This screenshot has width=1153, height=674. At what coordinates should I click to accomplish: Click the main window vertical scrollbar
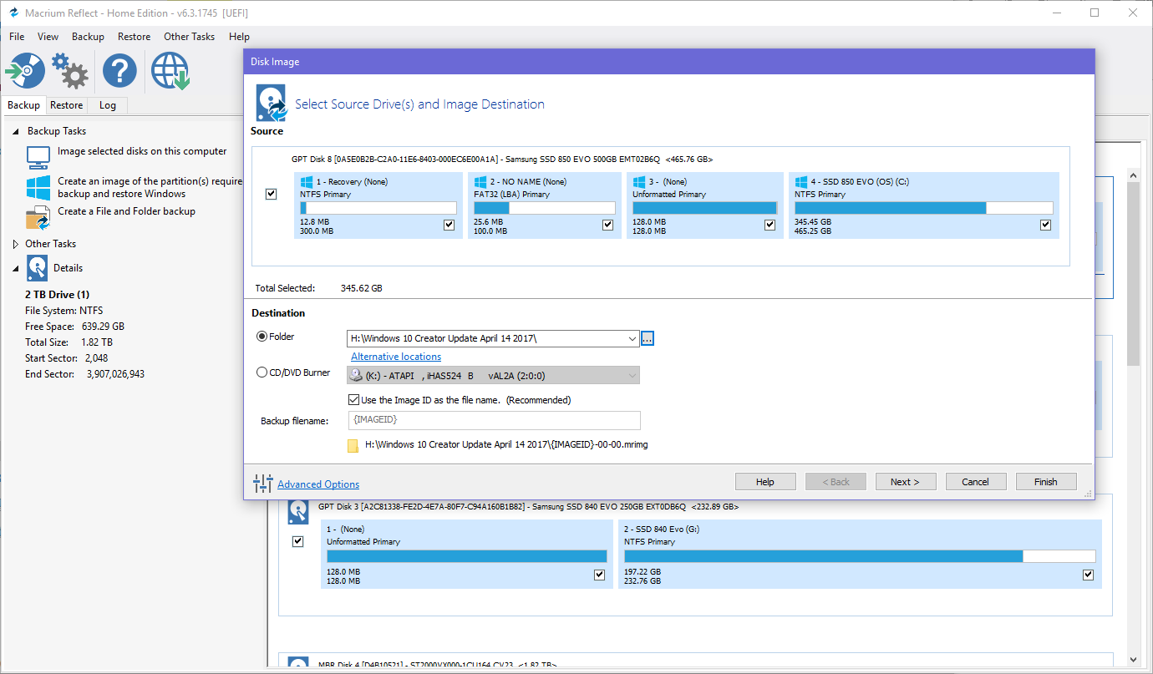pyautogui.click(x=1133, y=273)
